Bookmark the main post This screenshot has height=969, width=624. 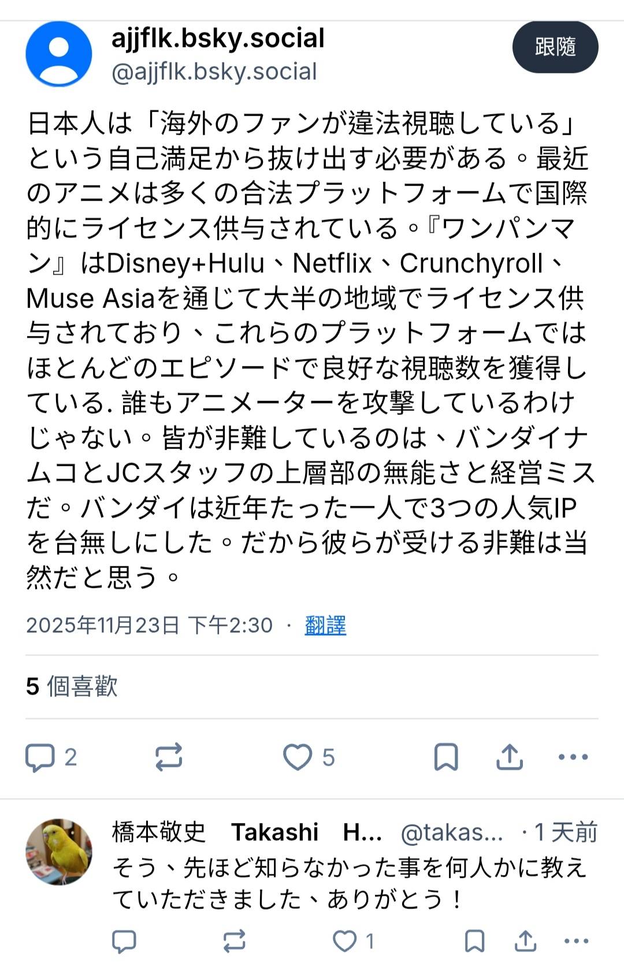coord(446,757)
